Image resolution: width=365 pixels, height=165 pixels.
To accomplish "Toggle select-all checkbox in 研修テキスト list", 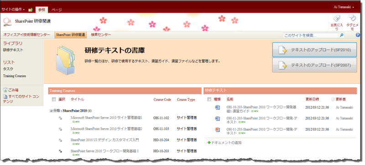I will coord(209,99).
